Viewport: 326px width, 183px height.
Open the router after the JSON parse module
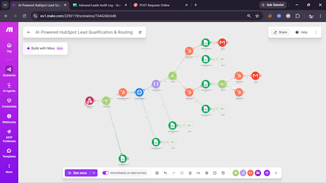173,76
